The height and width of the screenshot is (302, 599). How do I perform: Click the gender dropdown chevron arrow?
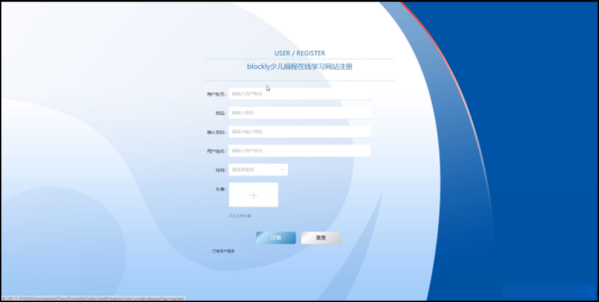click(x=282, y=170)
